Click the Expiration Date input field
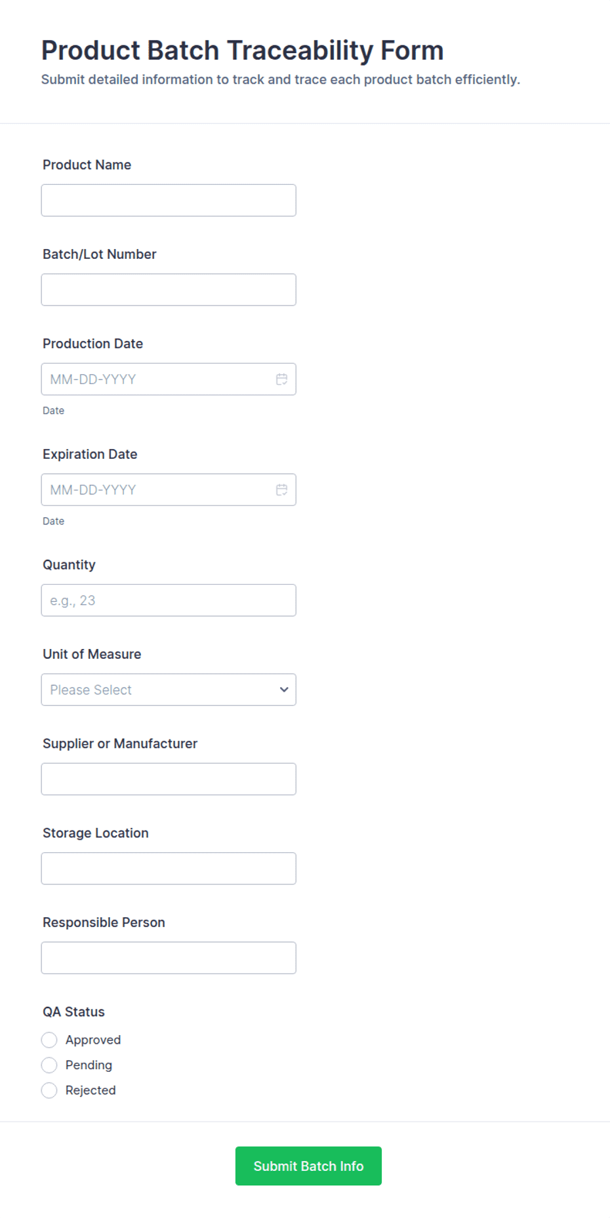 click(x=169, y=490)
